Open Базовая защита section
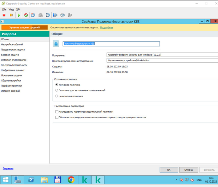 coord(25,55)
